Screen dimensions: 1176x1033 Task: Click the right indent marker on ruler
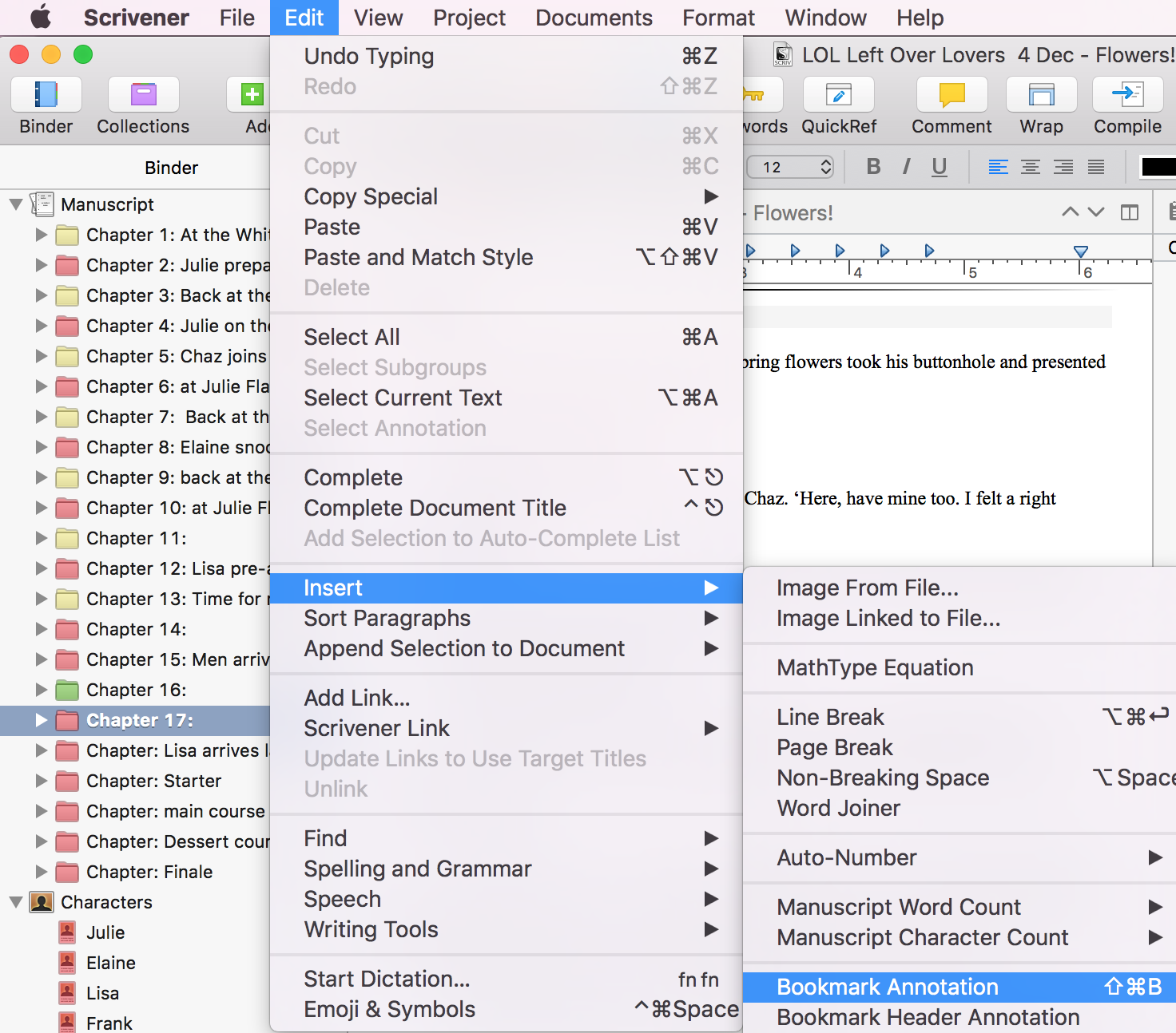pyautogui.click(x=1081, y=251)
